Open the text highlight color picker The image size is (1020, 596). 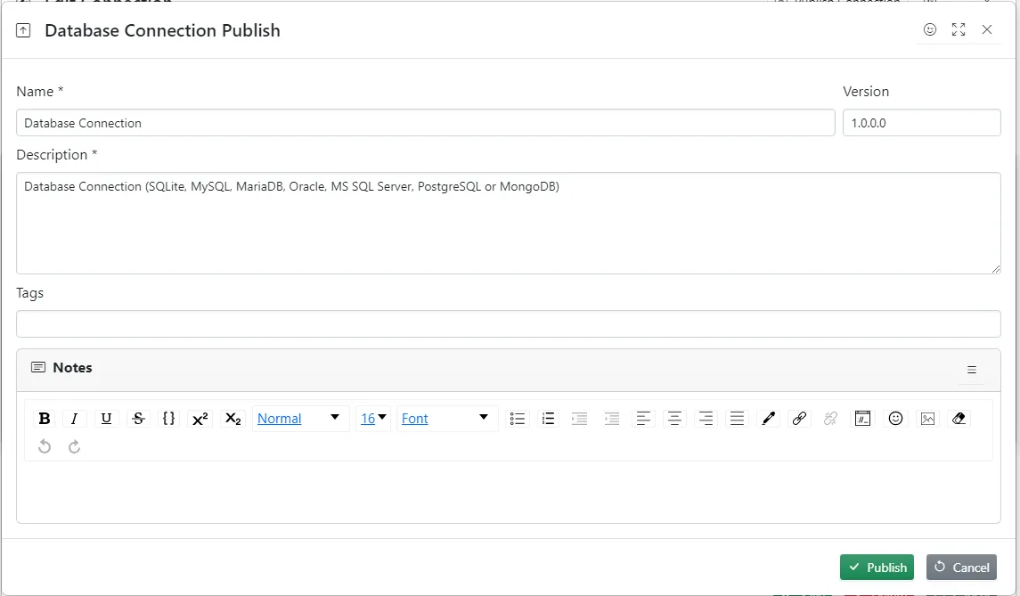768,418
